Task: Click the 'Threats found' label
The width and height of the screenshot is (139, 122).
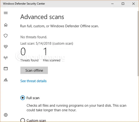Action: 30,60
